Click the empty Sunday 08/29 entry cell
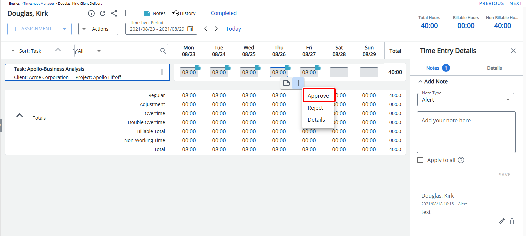This screenshot has width=526, height=236. coord(369,72)
